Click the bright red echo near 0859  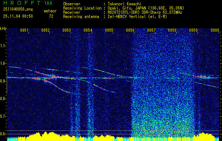205,77
